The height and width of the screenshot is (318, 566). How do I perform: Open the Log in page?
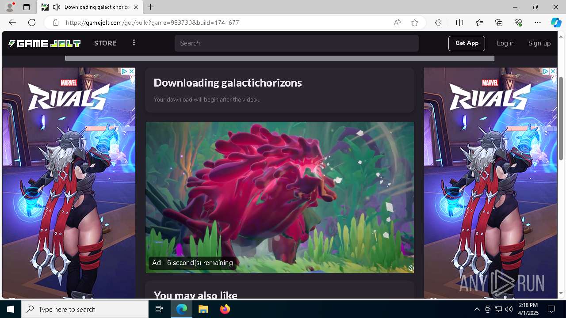[505, 43]
